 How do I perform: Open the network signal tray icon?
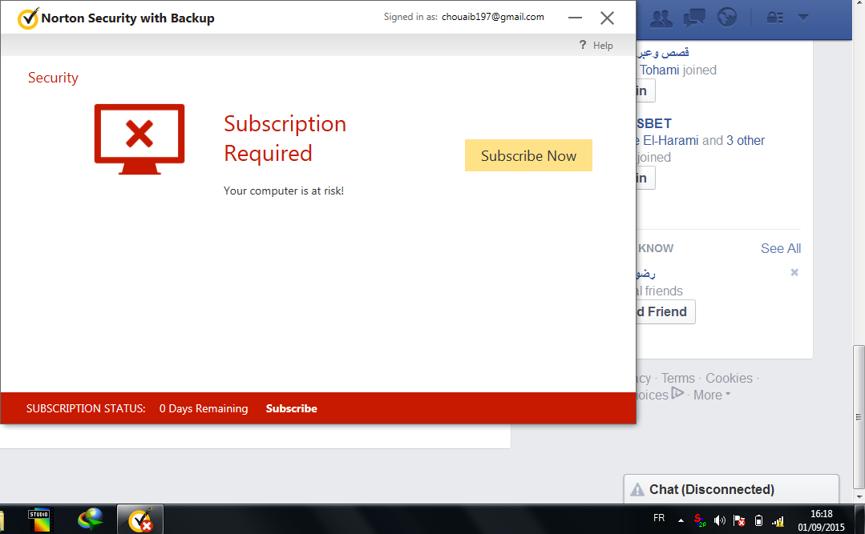click(778, 520)
